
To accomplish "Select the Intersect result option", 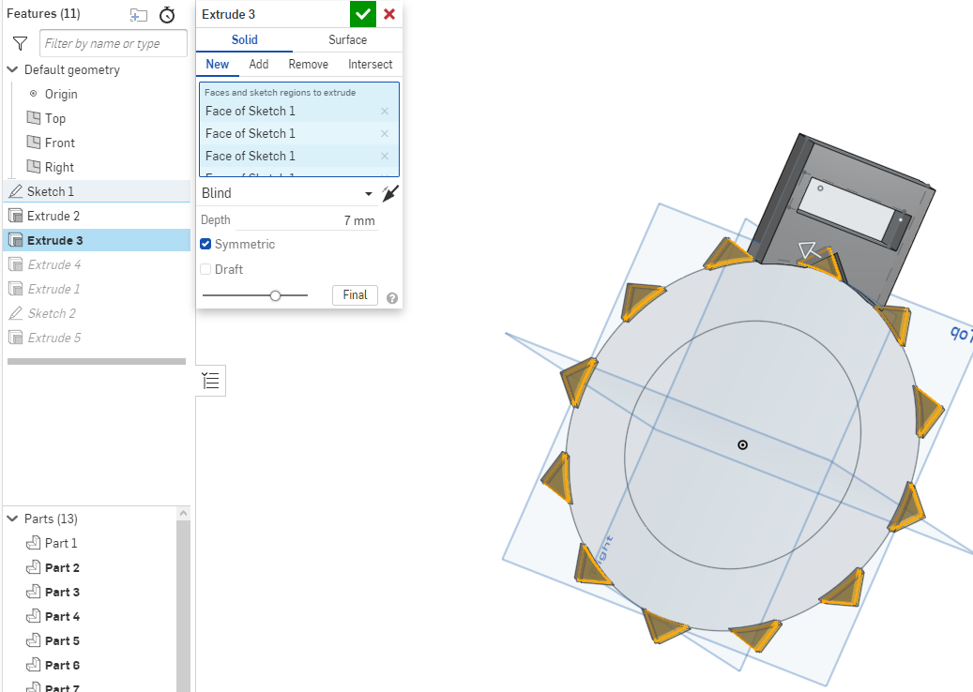I will pos(371,65).
